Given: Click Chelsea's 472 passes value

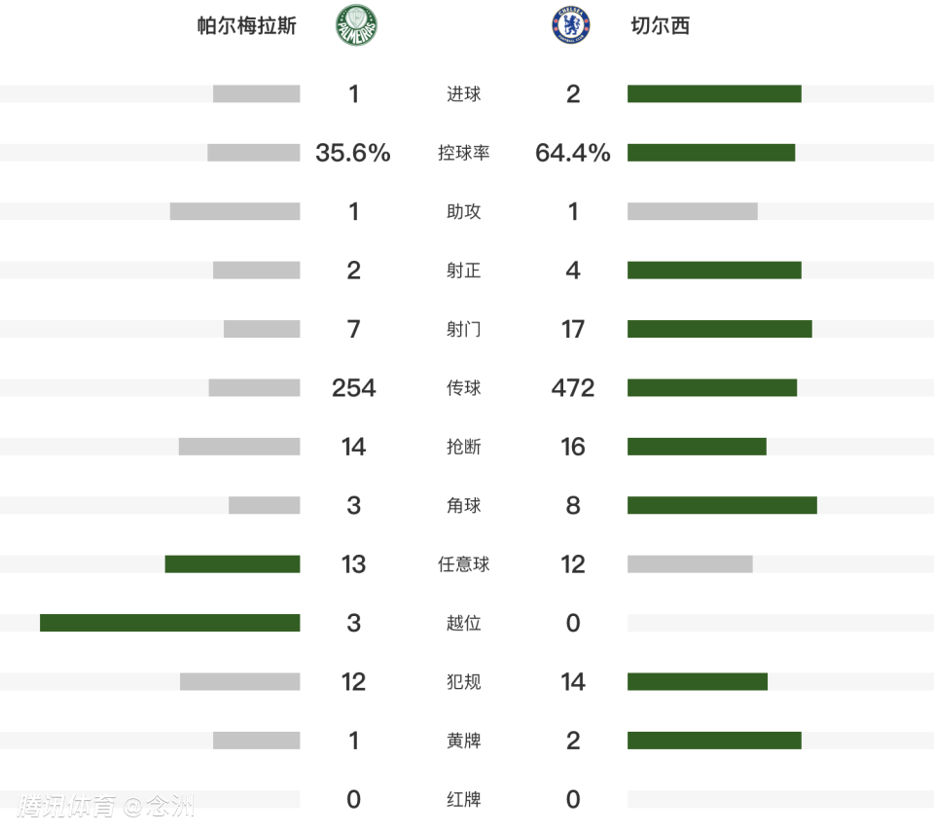Looking at the screenshot, I should 573,388.
